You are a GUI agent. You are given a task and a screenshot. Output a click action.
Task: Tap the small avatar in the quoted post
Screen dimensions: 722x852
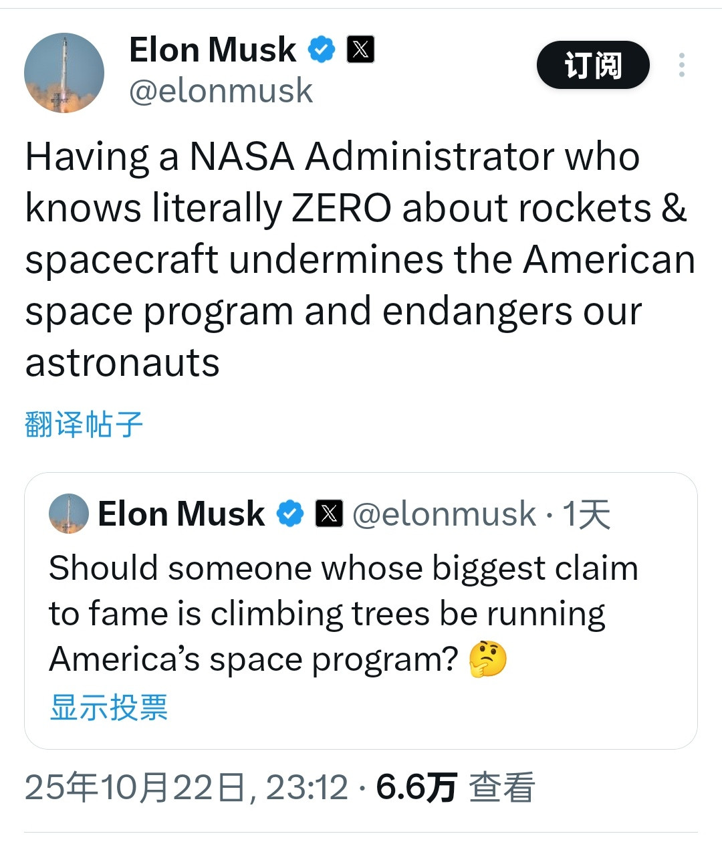(68, 514)
